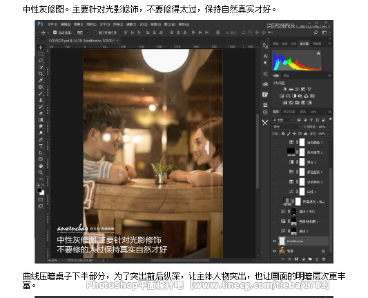Add a Brightness/Contrast adjustment from the Adjustments panel
The height and width of the screenshot is (298, 368).
[x=284, y=89]
